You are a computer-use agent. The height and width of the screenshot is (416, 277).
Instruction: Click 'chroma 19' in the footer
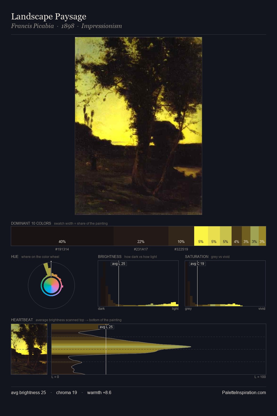click(x=66, y=392)
